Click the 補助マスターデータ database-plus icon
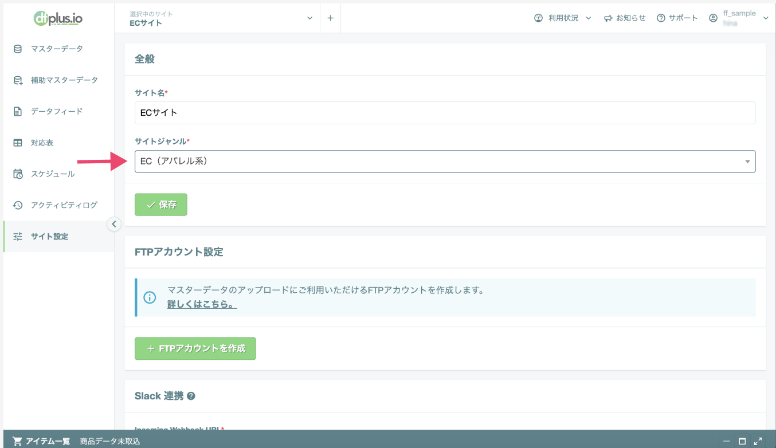 pos(18,80)
